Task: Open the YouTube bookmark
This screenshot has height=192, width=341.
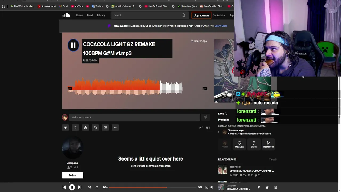Action: (77, 6)
